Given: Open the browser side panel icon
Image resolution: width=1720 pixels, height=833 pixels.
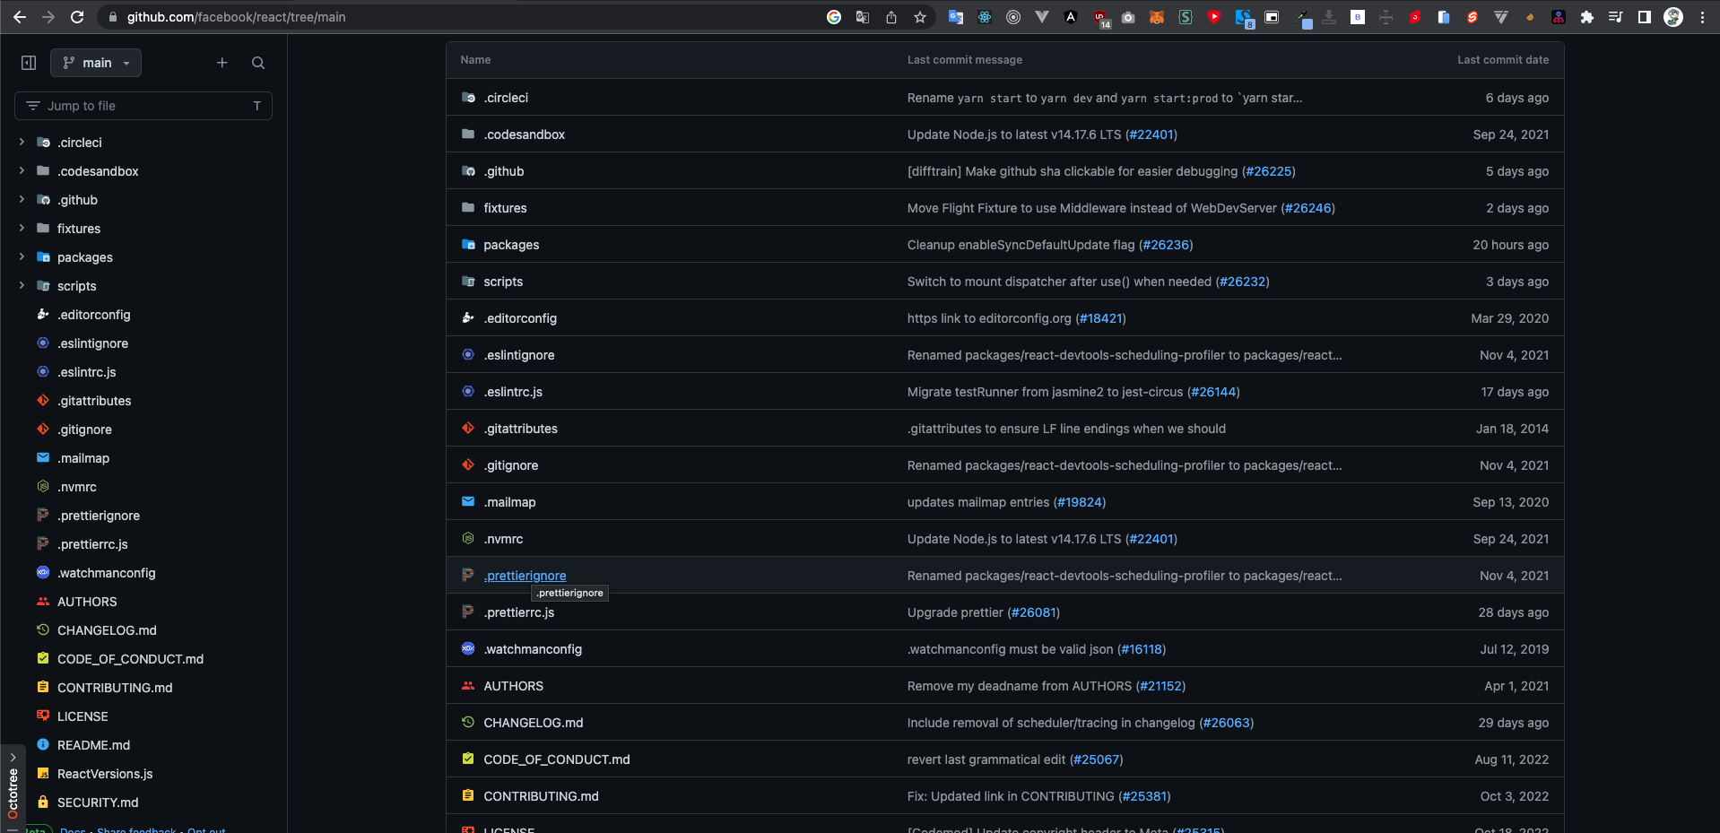Looking at the screenshot, I should tap(1645, 17).
